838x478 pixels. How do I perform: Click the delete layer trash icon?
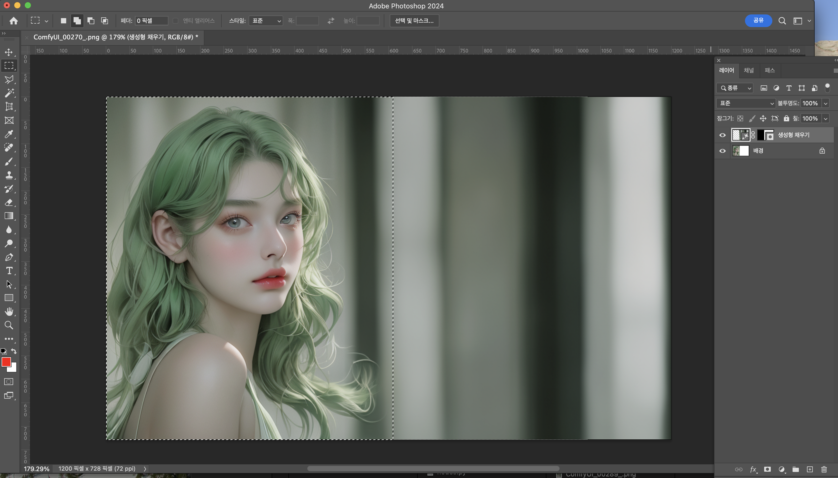click(x=824, y=469)
